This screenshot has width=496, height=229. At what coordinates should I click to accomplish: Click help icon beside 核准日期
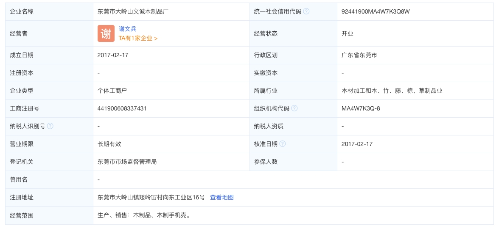283,144
